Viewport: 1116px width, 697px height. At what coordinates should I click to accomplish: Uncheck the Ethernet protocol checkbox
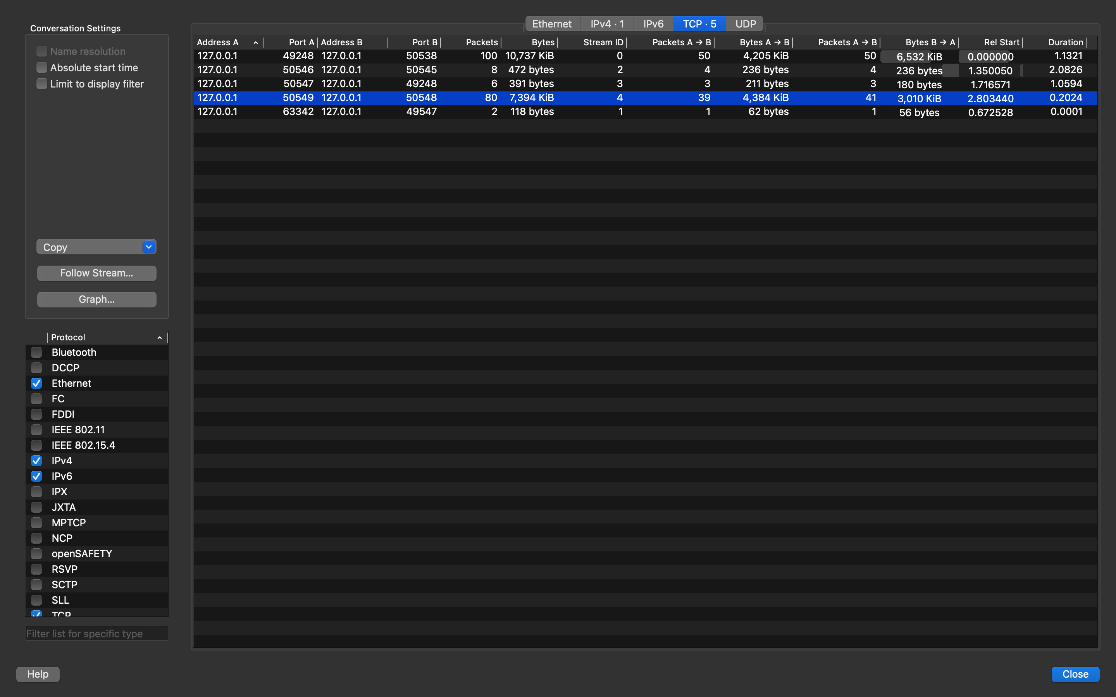pos(36,383)
